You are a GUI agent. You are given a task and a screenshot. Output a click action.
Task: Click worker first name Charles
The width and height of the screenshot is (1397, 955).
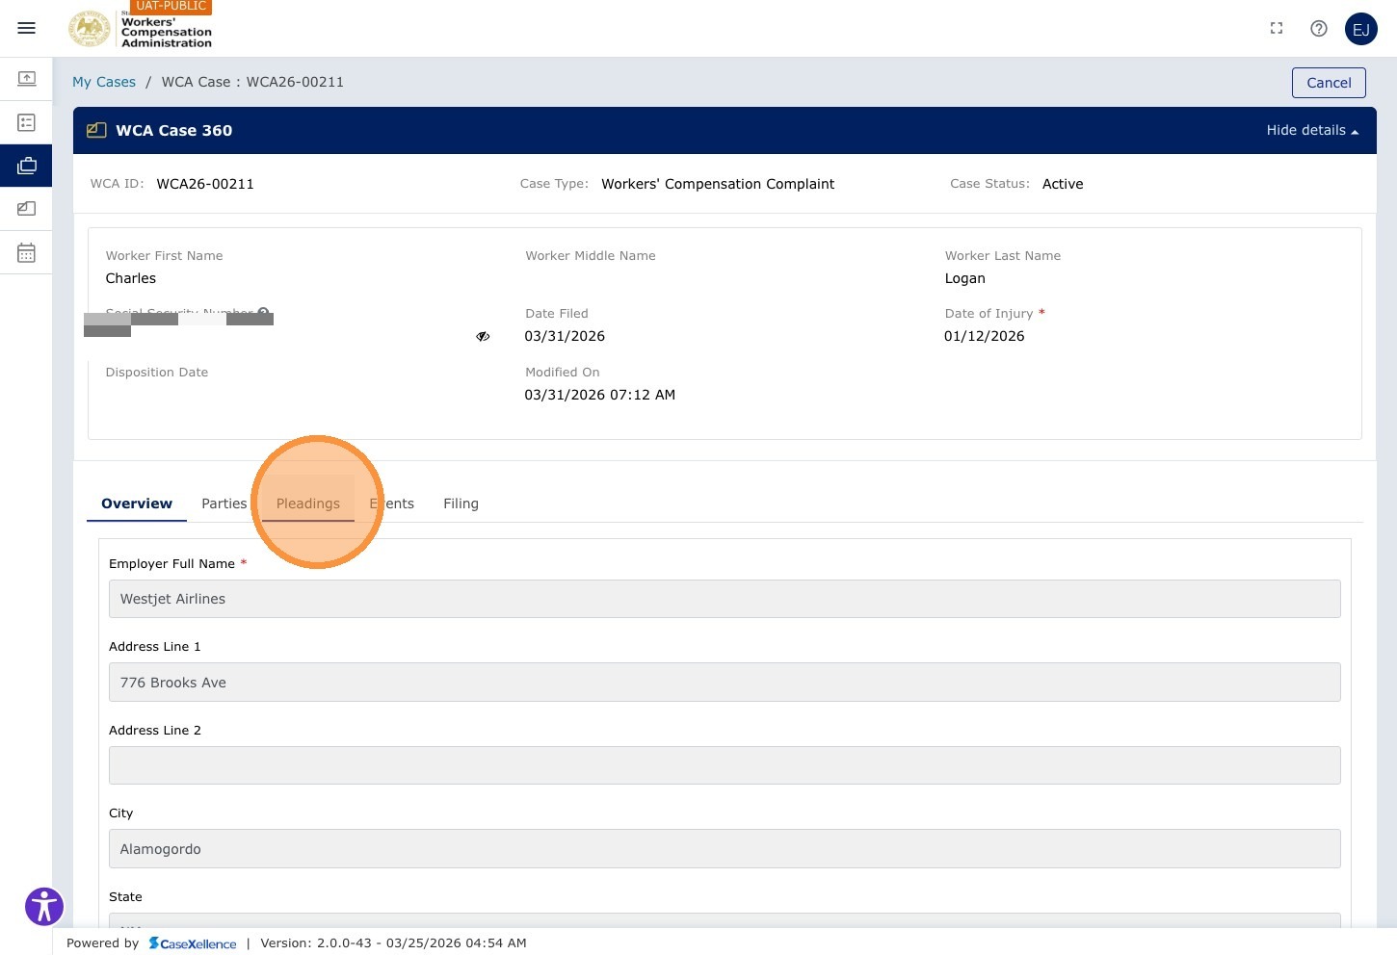[131, 278]
